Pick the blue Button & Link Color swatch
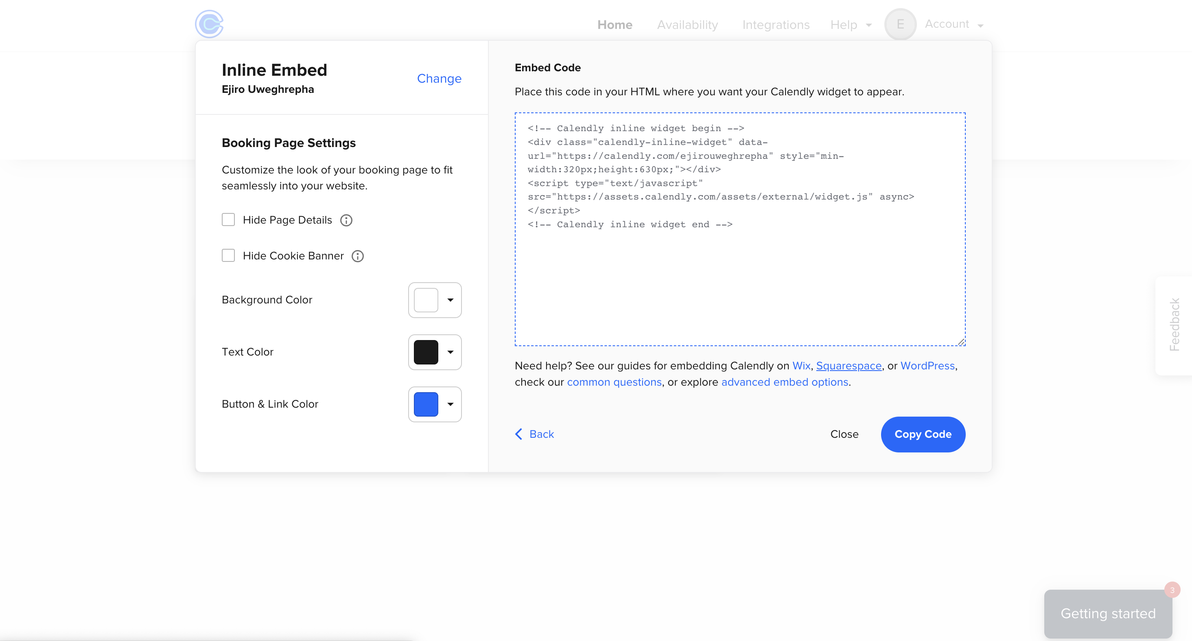 (426, 404)
